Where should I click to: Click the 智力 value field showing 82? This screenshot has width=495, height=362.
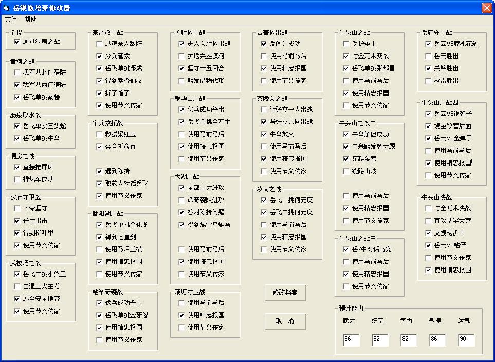409,339
